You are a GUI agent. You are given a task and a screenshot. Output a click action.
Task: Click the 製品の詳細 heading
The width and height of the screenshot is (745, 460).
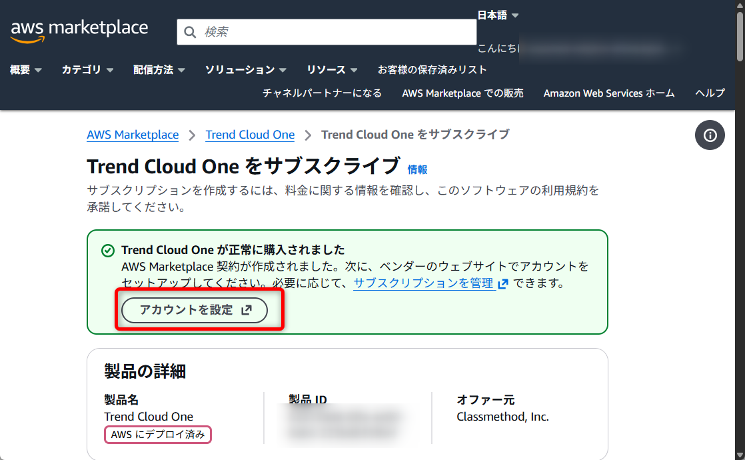145,371
